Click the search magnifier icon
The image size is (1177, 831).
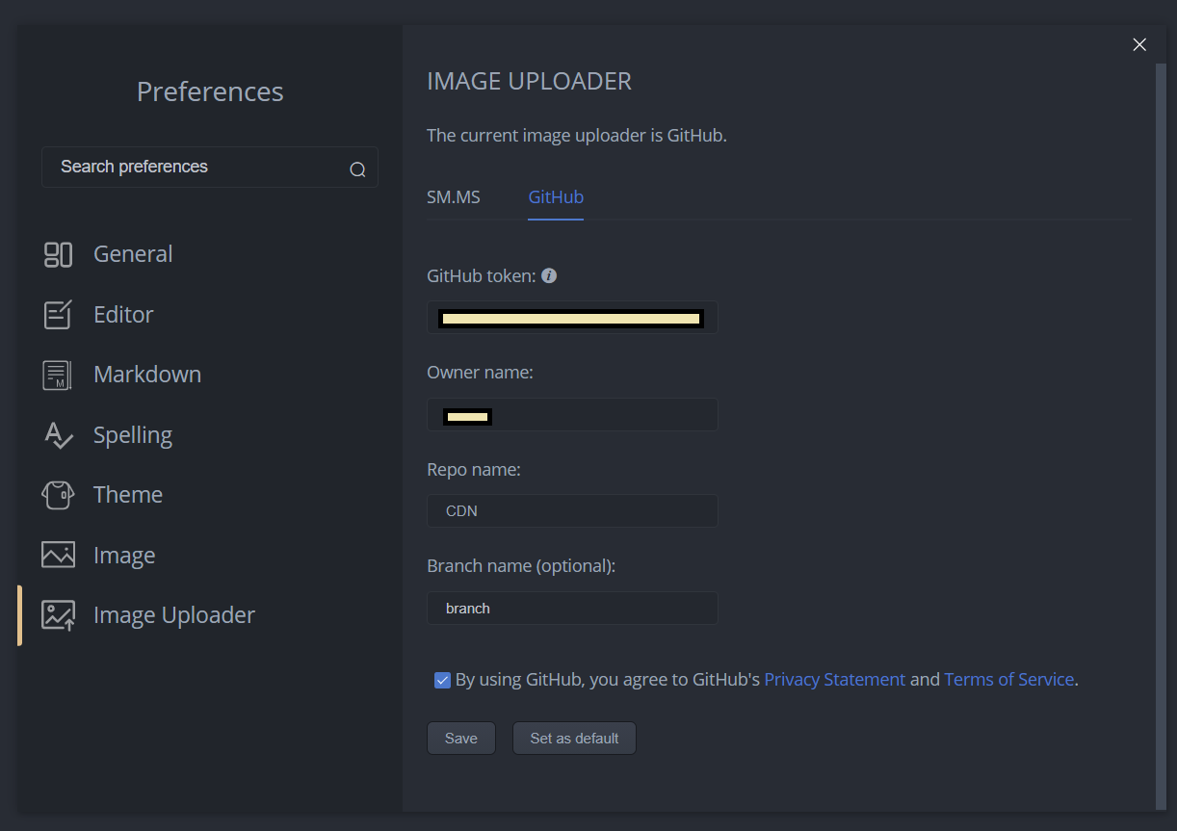click(x=357, y=169)
